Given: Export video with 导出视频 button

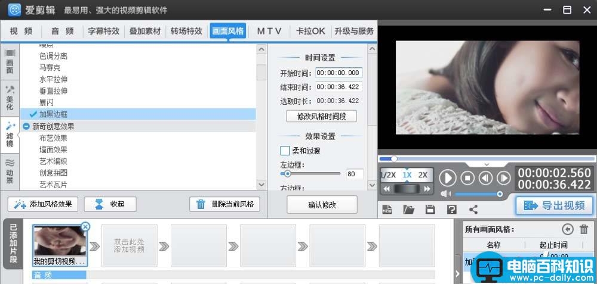Looking at the screenshot, I should coord(555,205).
